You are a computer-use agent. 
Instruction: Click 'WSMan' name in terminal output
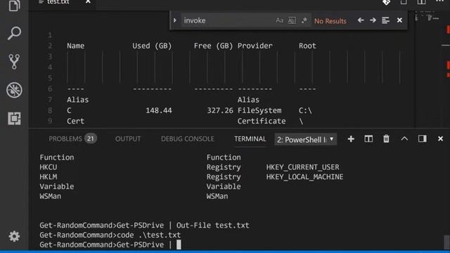click(x=50, y=196)
